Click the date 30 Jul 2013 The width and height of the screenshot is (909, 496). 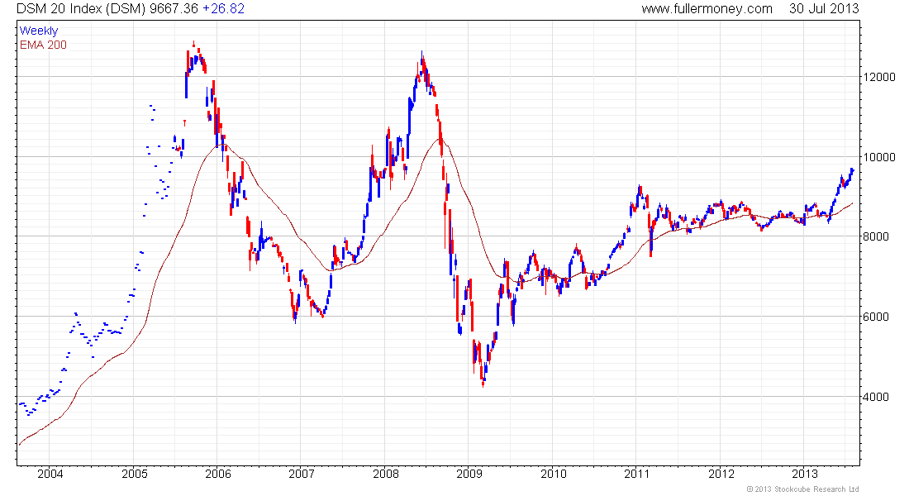click(x=824, y=9)
